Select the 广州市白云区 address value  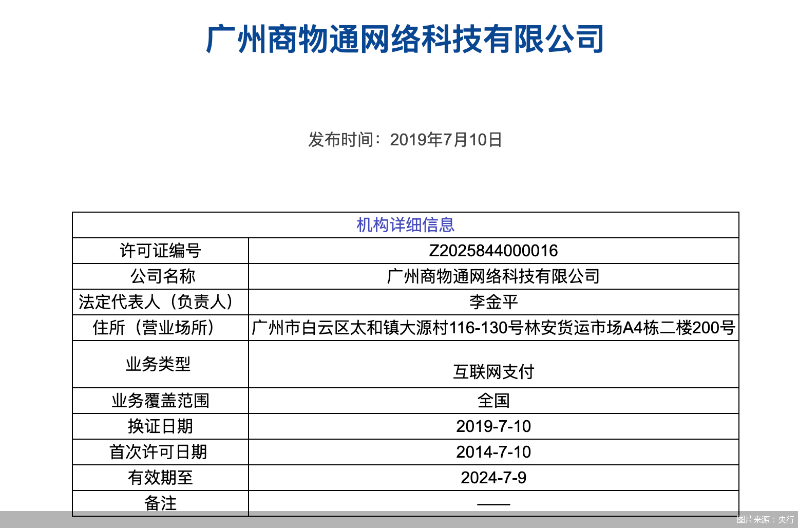click(x=493, y=328)
